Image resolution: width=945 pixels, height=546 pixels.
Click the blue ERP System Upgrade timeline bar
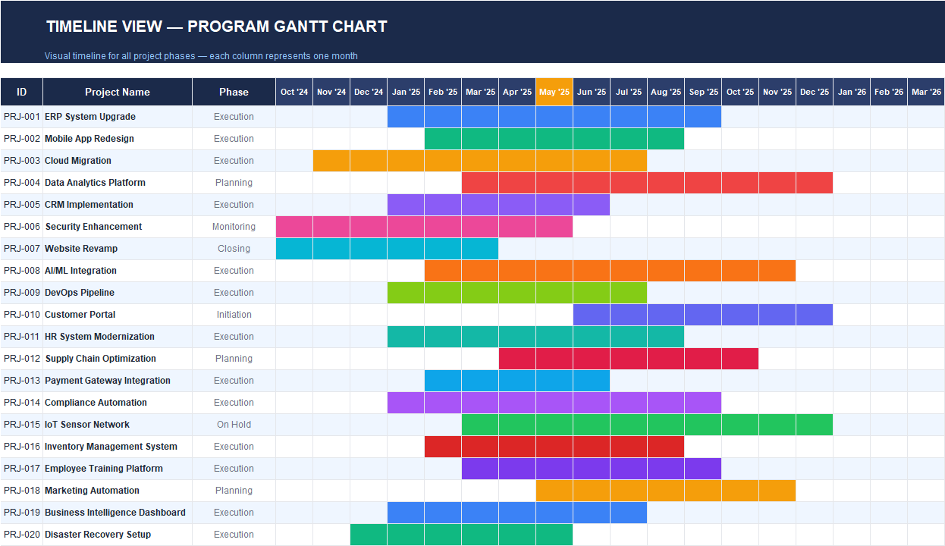tap(554, 117)
